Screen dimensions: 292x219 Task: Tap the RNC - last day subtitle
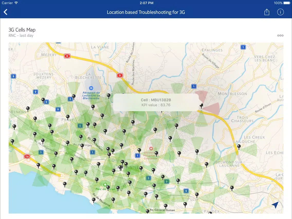coord(21,35)
